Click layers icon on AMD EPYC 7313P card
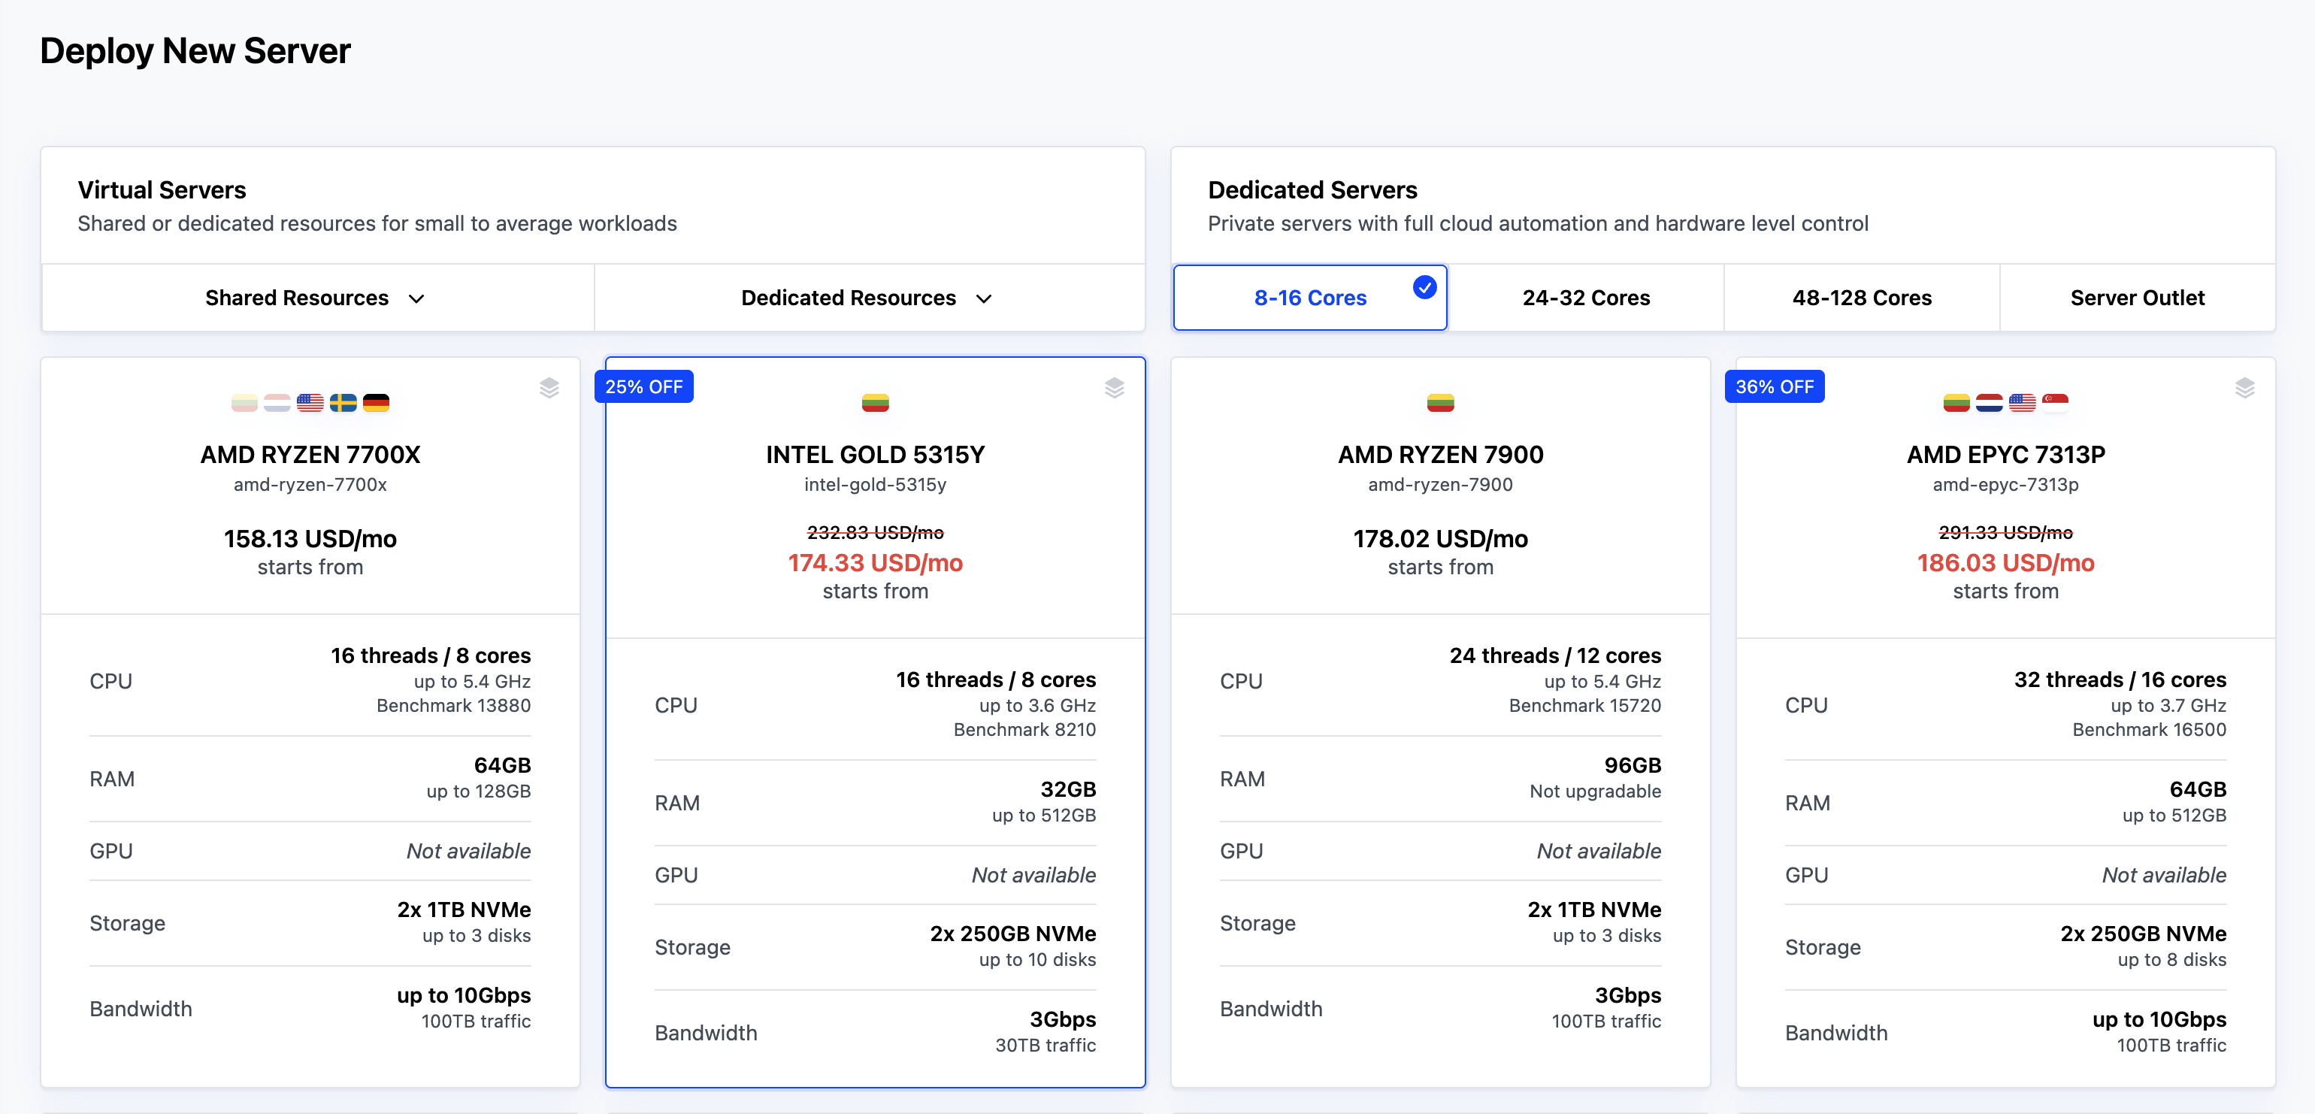This screenshot has width=2315, height=1114. coord(2244,388)
